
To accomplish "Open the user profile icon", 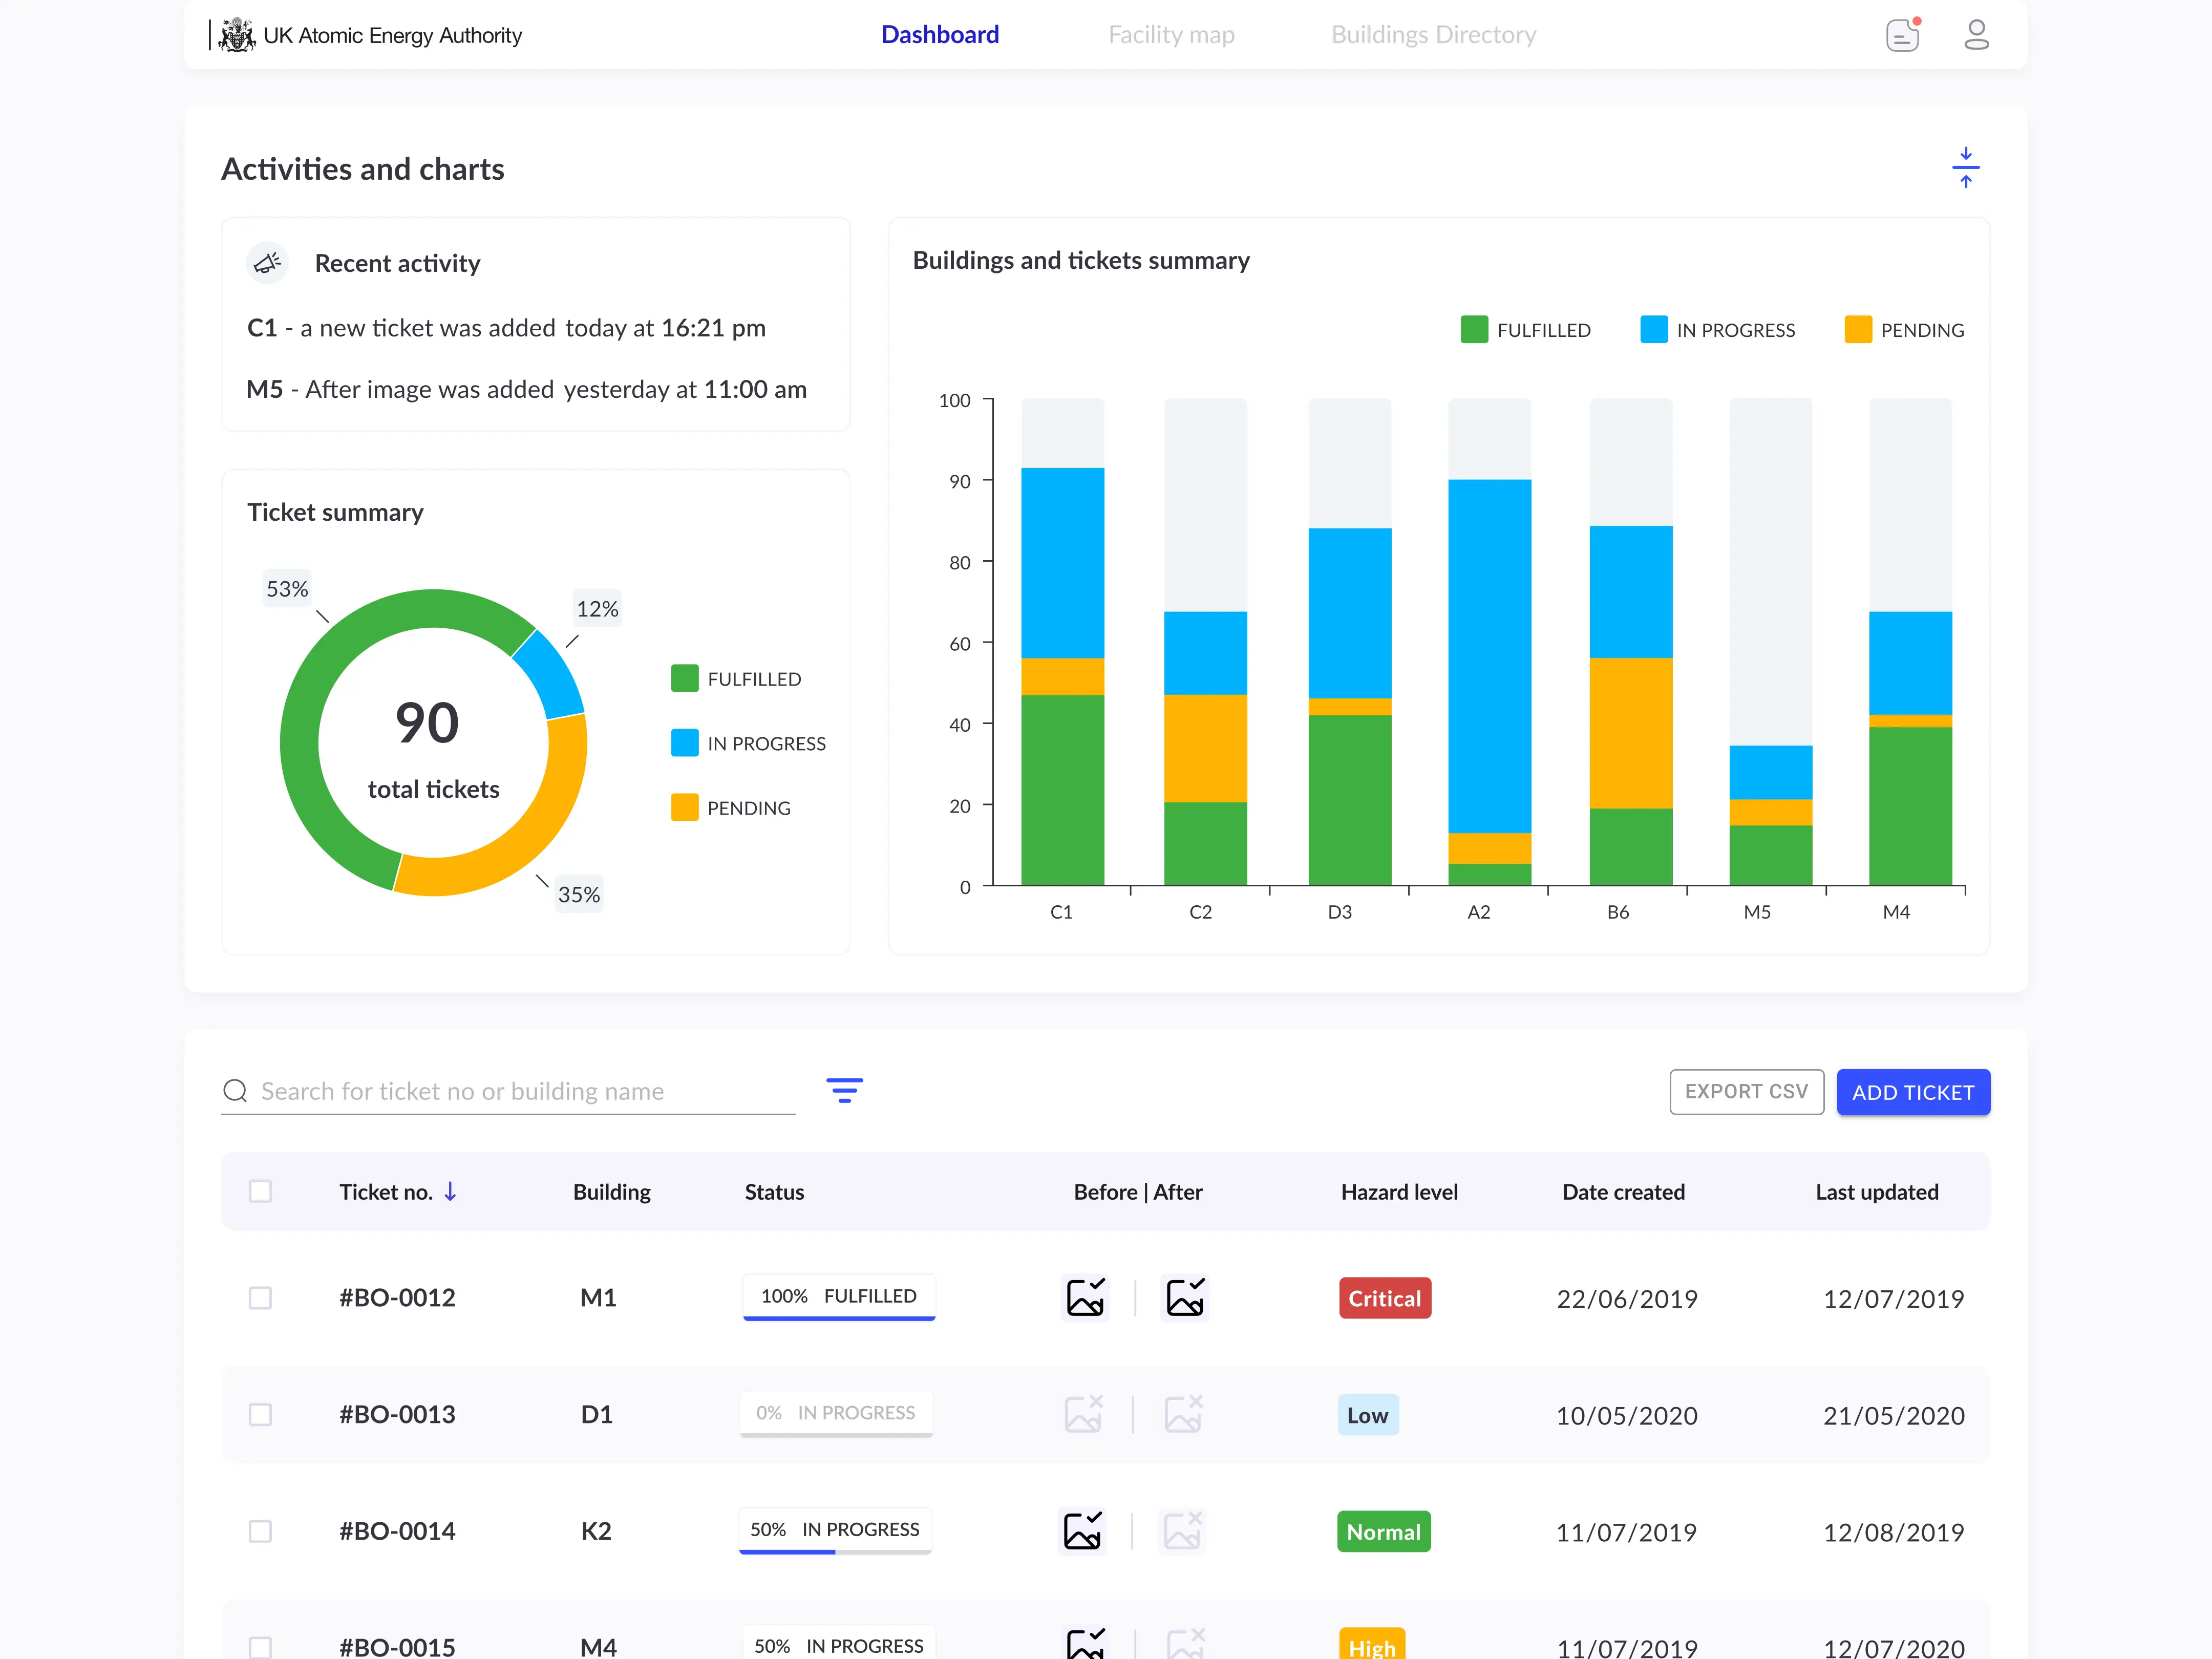I will pos(1977,34).
